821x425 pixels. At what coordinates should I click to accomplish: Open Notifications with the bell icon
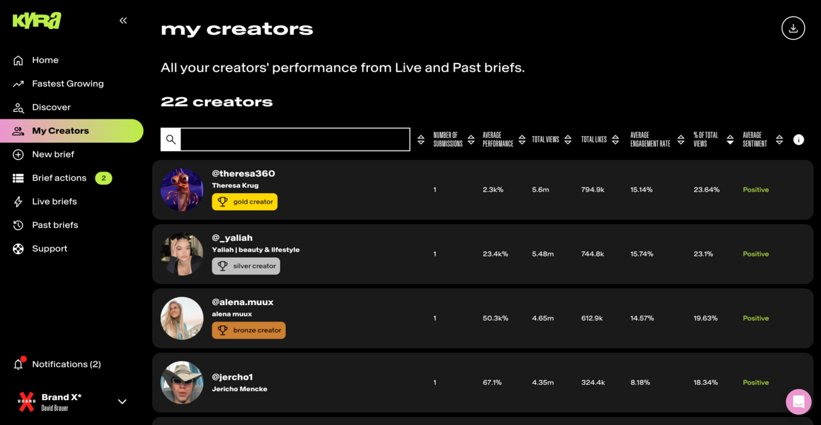(x=18, y=364)
